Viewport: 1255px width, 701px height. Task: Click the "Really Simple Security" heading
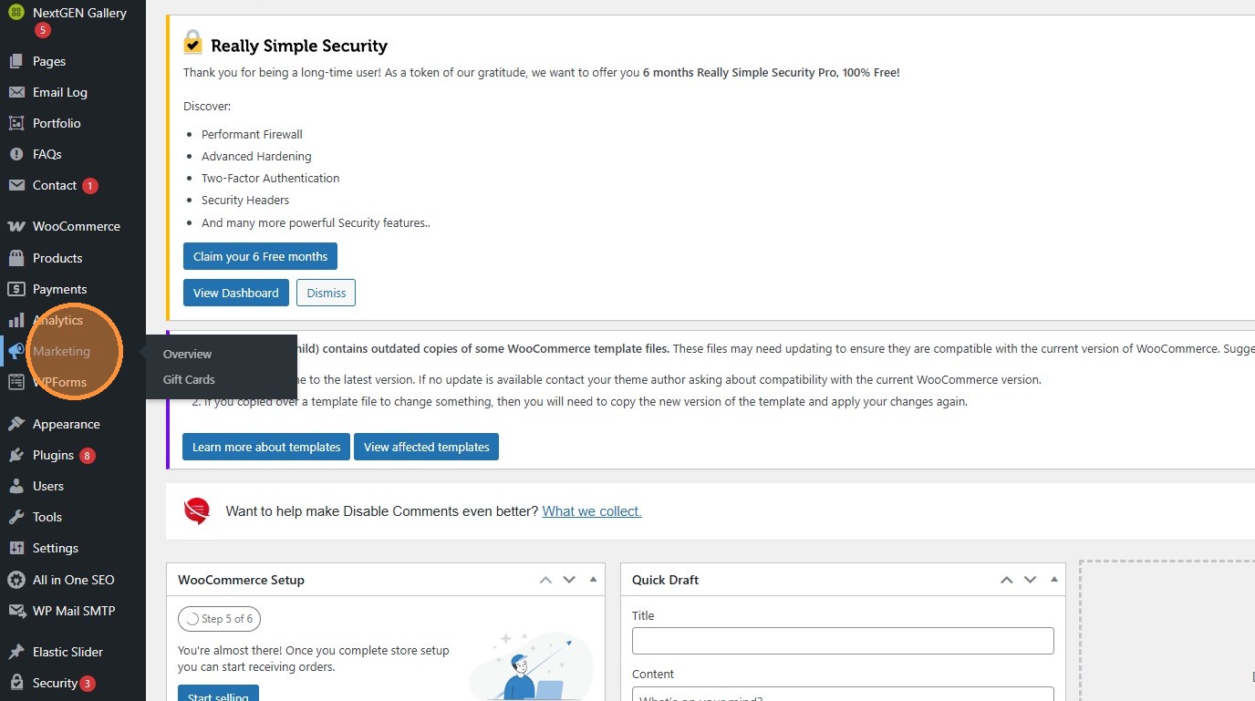pos(299,46)
